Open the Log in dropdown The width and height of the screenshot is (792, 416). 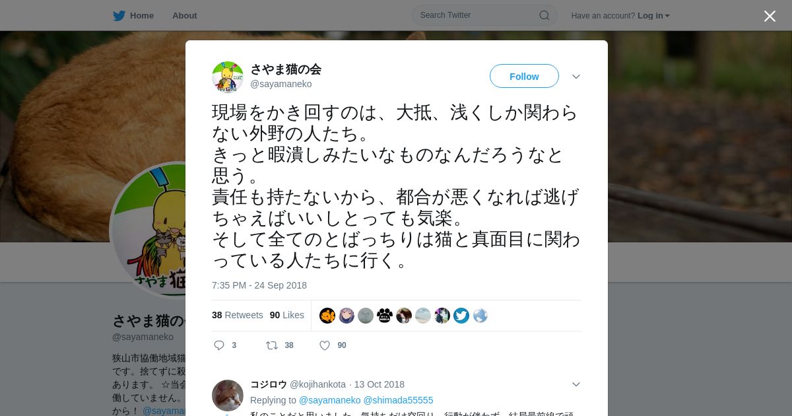pyautogui.click(x=653, y=16)
